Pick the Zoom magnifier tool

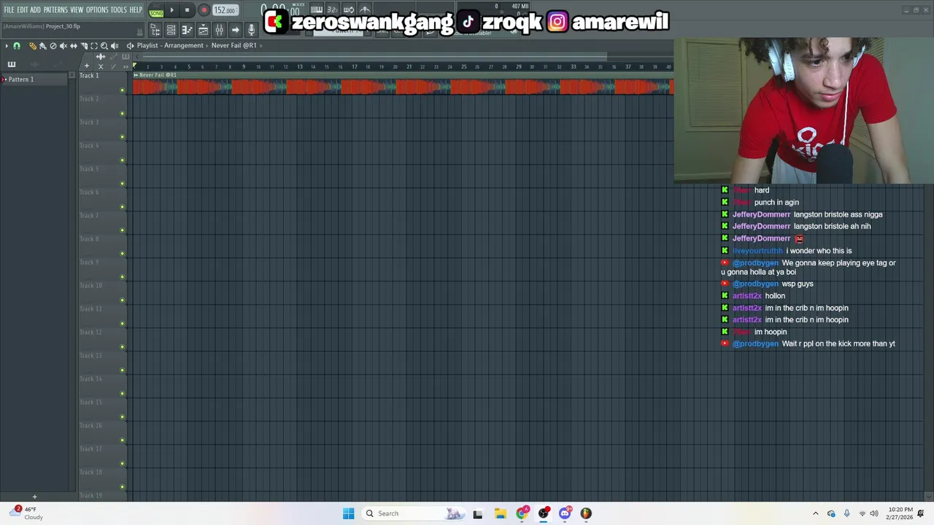click(x=104, y=45)
